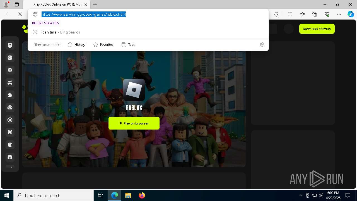Open the Extensions puzzle icon

tap(276, 14)
